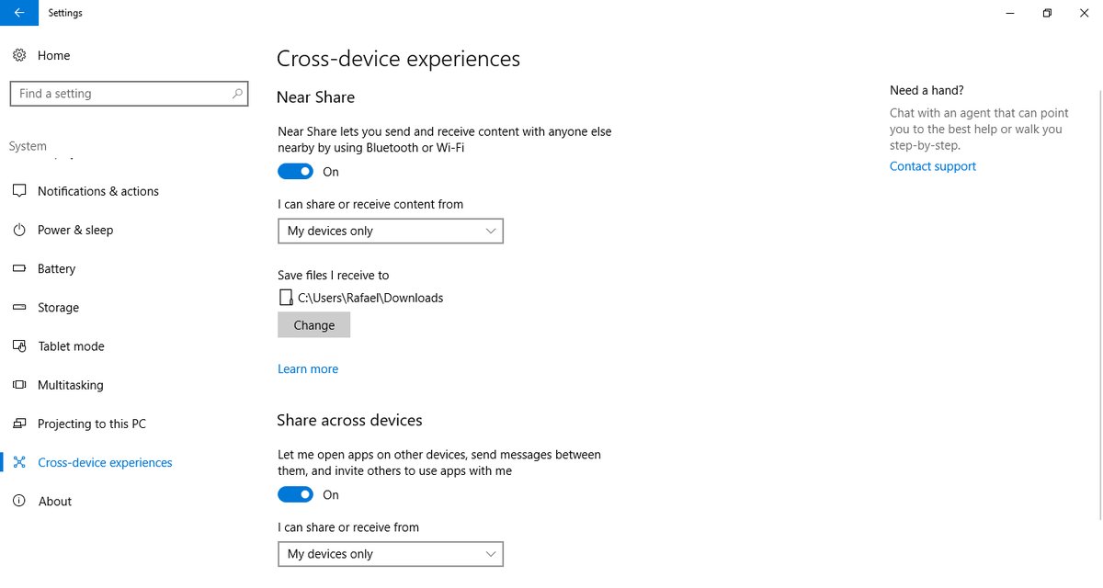This screenshot has width=1103, height=588.
Task: Click the search magnifier icon
Action: (237, 94)
